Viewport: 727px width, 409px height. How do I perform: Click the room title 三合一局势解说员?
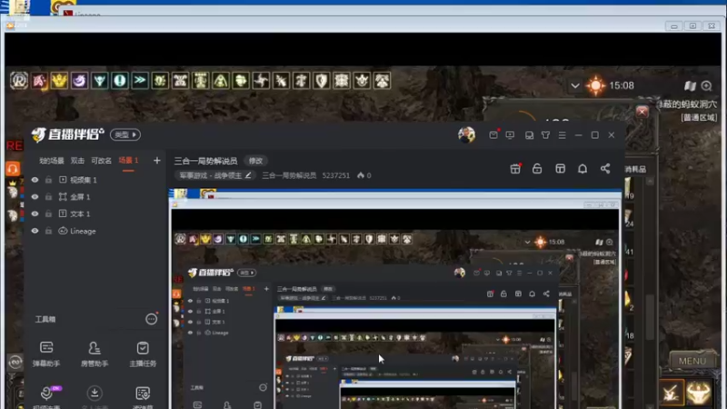click(x=205, y=161)
